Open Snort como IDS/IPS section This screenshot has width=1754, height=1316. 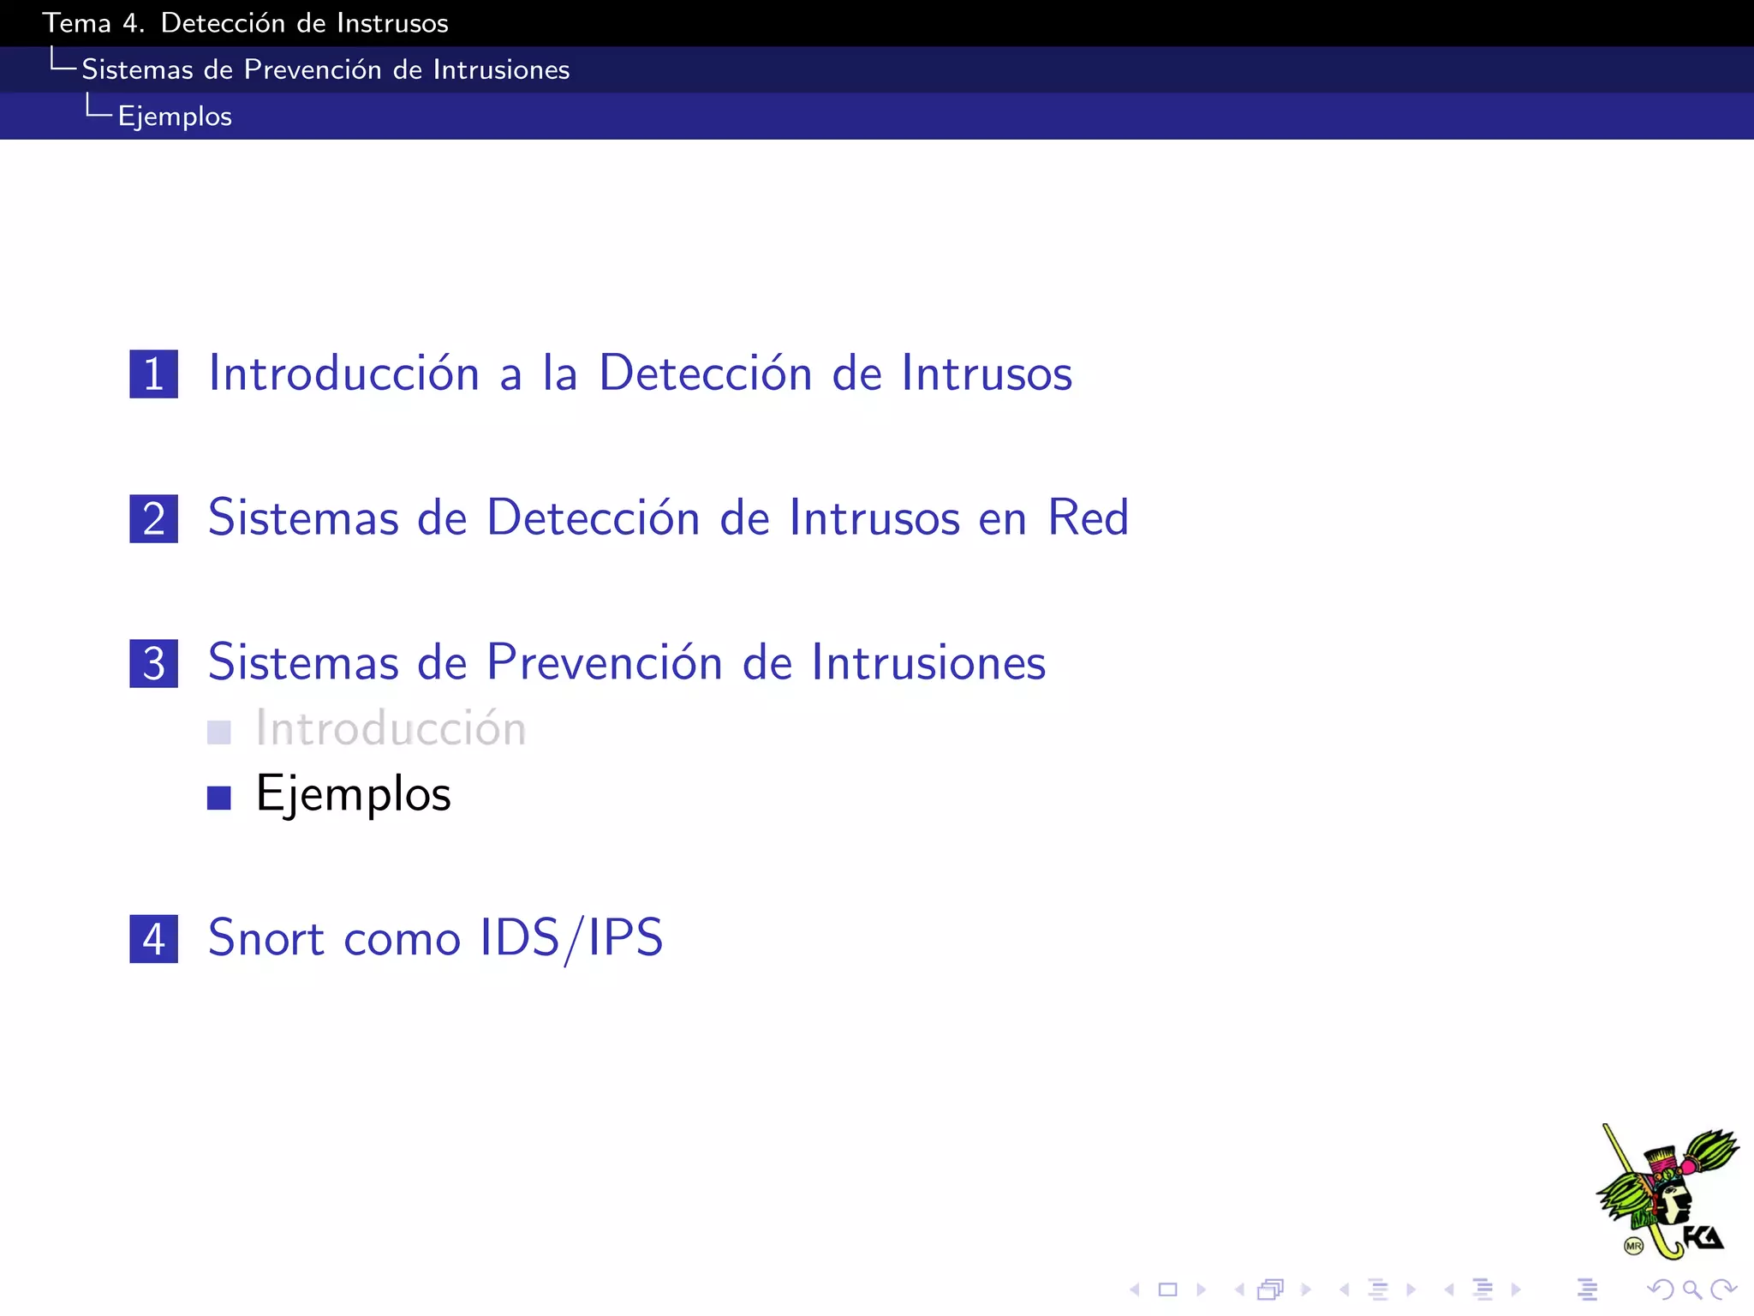tap(435, 939)
